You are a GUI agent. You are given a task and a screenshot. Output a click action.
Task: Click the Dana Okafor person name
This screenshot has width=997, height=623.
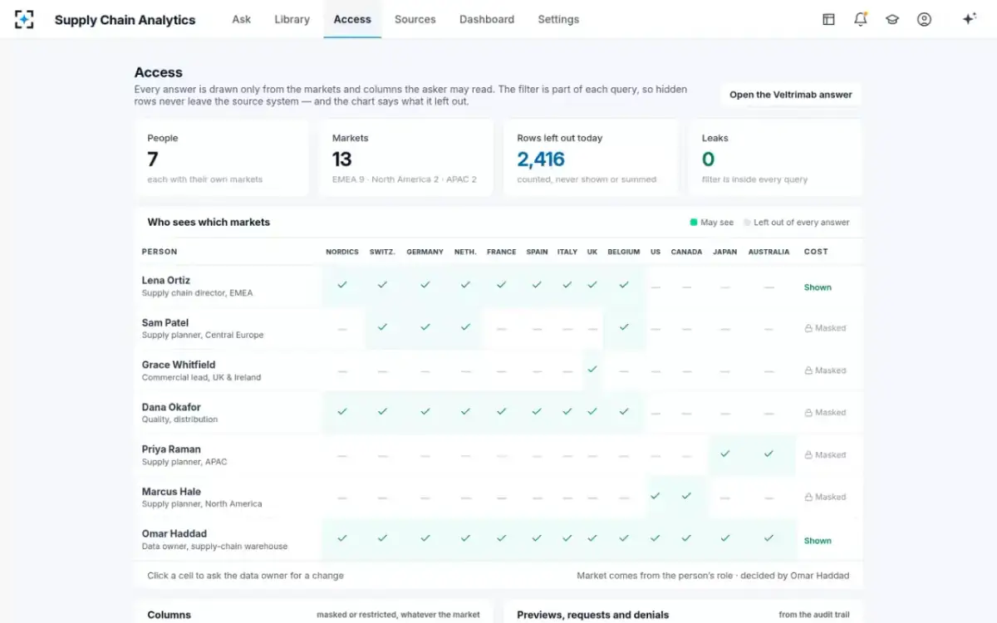coord(171,407)
